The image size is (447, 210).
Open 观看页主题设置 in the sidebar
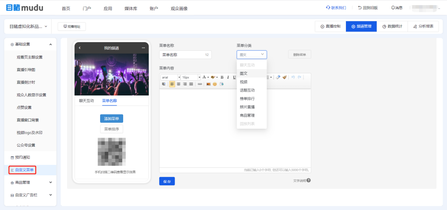click(29, 57)
